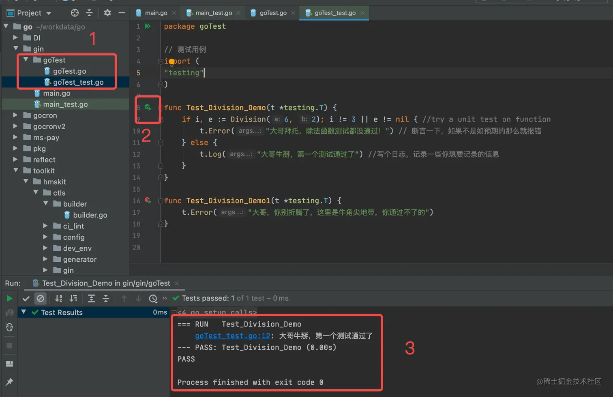Expand the ci_lint folder
The image size is (613, 397).
click(46, 226)
